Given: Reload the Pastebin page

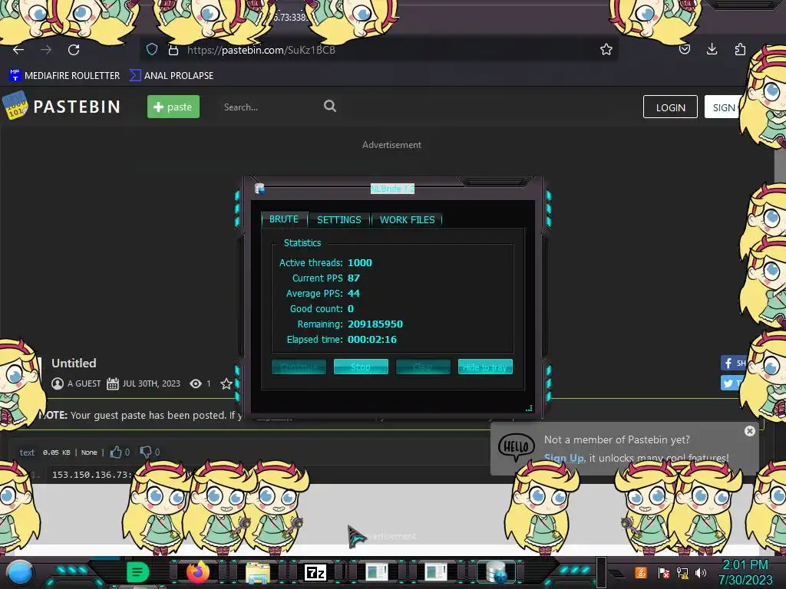Looking at the screenshot, I should coord(74,50).
